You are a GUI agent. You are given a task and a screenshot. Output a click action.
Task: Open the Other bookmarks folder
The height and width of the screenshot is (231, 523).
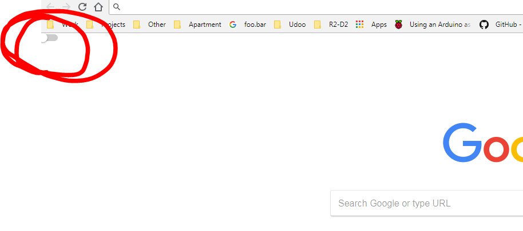149,25
